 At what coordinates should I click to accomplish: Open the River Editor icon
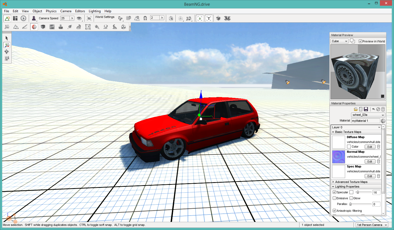tap(106, 27)
